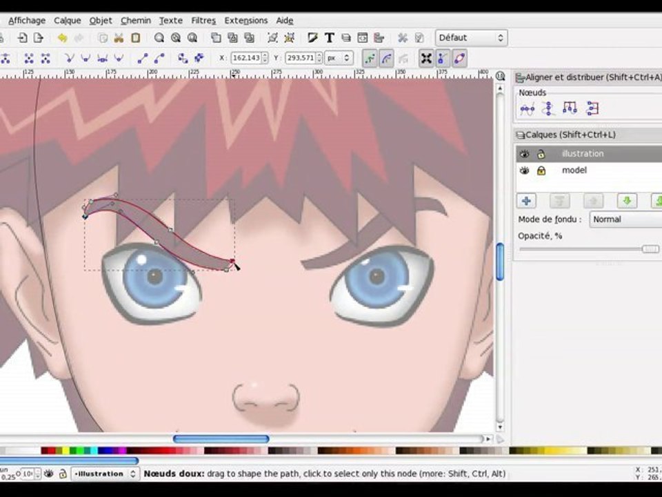Toggle current layer visibility in status bar
662x497 pixels.
point(49,474)
